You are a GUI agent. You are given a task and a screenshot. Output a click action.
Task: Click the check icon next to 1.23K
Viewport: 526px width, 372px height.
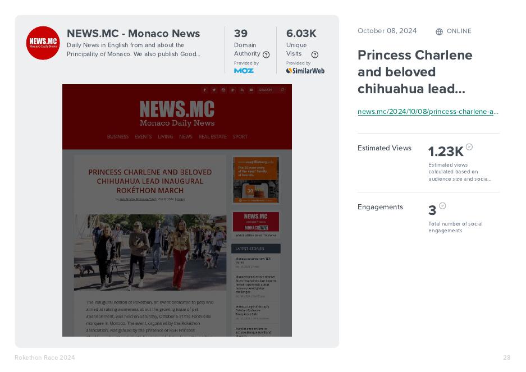pos(469,146)
